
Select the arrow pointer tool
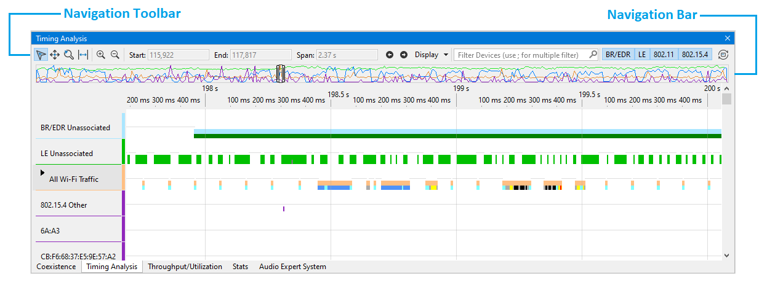coord(41,55)
